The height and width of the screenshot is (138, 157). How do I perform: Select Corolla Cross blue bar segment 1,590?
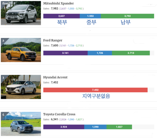(96, 127)
